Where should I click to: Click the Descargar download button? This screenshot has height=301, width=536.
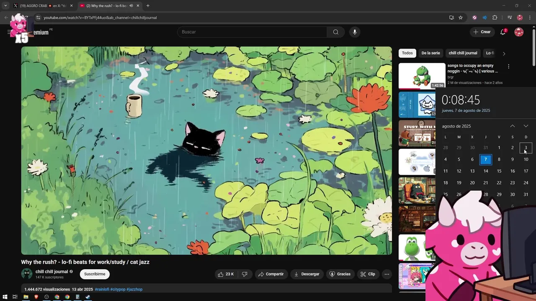(307, 274)
